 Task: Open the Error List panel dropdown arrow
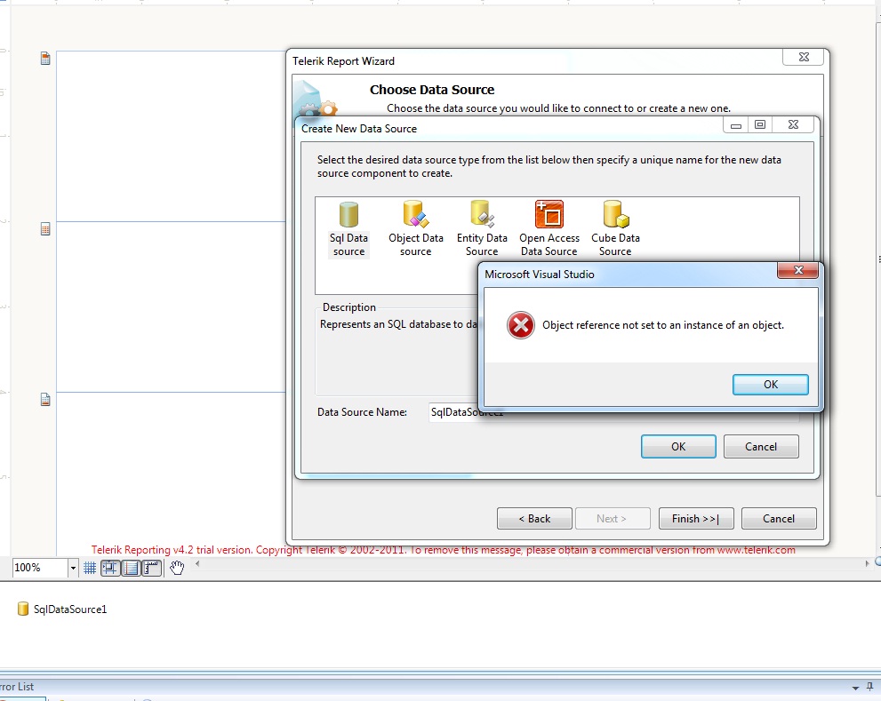[856, 688]
